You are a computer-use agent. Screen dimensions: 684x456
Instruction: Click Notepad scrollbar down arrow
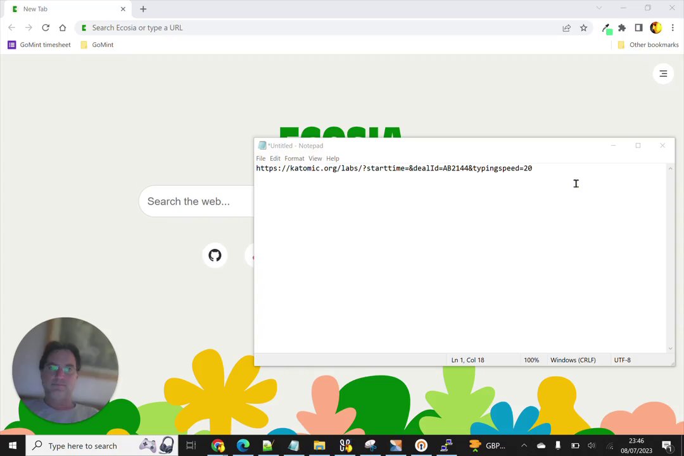[x=671, y=348]
